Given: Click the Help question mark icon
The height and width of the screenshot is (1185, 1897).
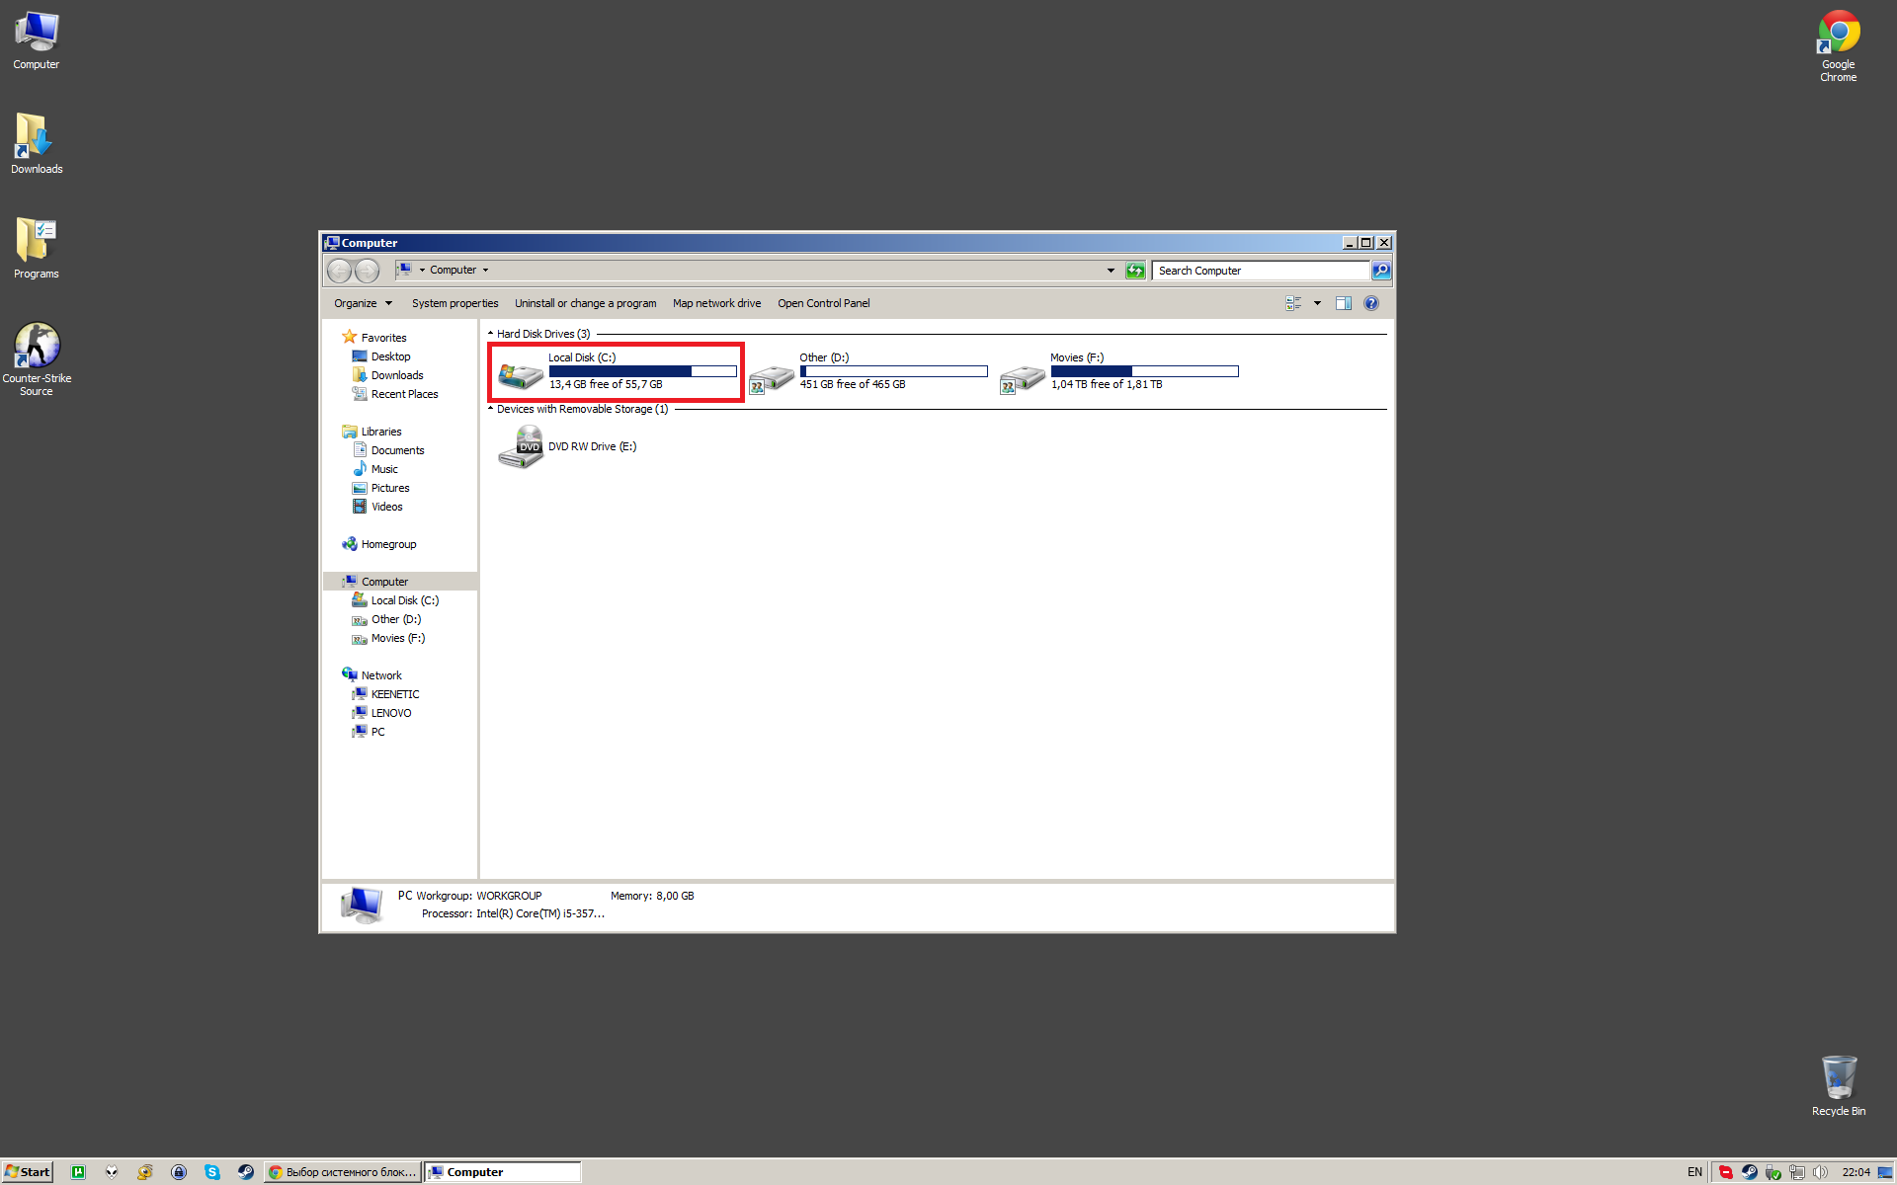Looking at the screenshot, I should tap(1370, 303).
